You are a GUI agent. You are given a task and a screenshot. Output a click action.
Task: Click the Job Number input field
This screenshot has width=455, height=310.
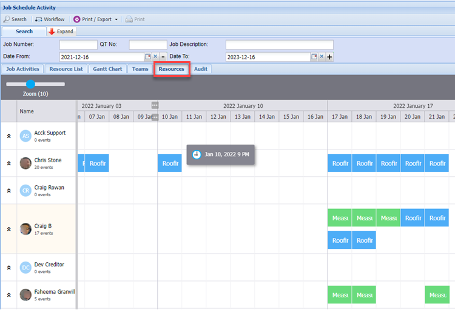pos(78,45)
